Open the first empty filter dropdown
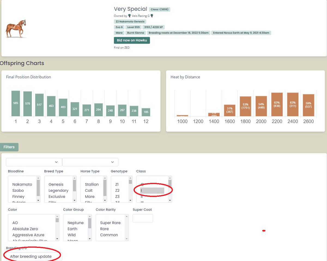327x261 pixels. 34,162
